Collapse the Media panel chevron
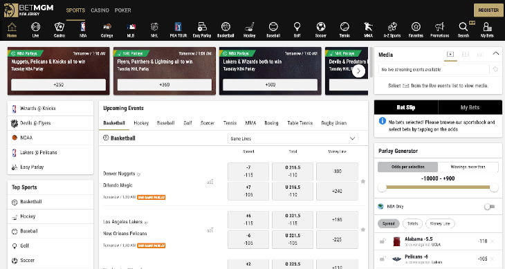 [495, 54]
